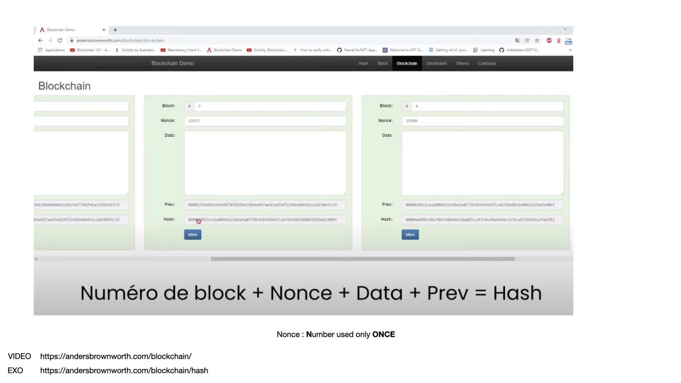Mine block 3
Screen dimensions: 681x383
coord(193,235)
